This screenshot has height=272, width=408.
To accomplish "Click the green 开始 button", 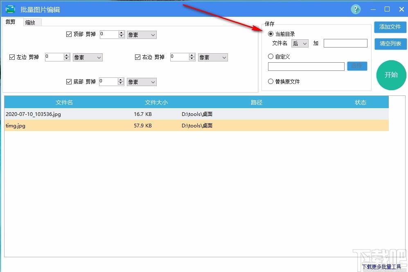I will 391,75.
